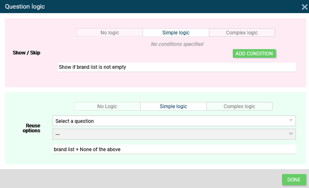The height and width of the screenshot is (188, 309).
Task: Click the 'Show if brand list is not empty' field
Action: coord(177,67)
